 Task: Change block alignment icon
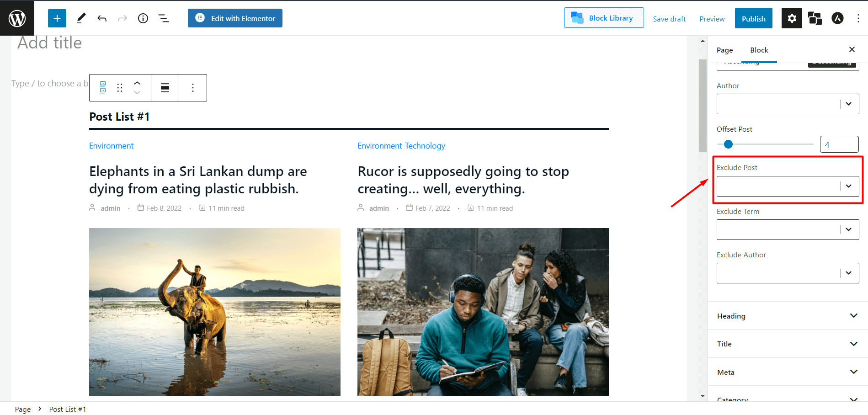coord(165,88)
